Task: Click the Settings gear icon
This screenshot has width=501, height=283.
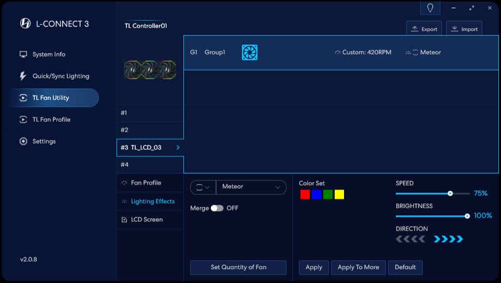Action: [x=23, y=141]
